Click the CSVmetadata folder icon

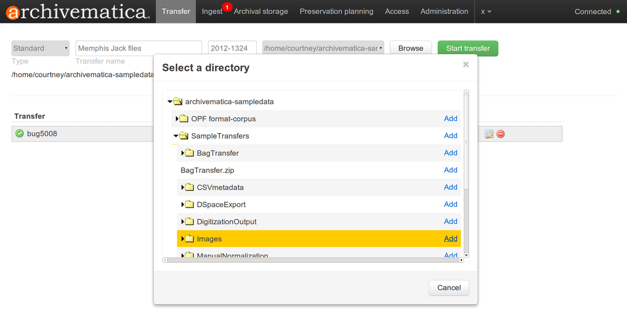point(189,187)
